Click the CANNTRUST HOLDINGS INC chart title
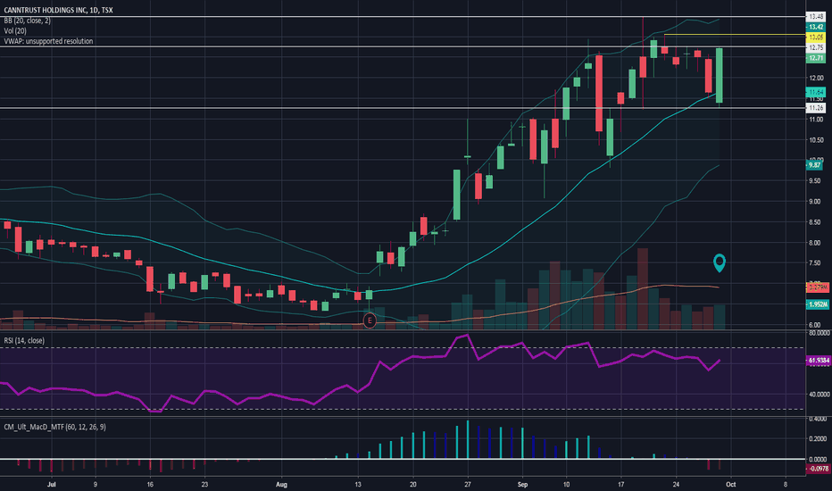Image resolution: width=832 pixels, height=491 pixels. 58,10
